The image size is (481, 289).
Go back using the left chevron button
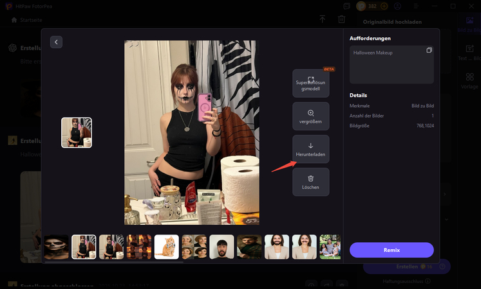click(56, 42)
